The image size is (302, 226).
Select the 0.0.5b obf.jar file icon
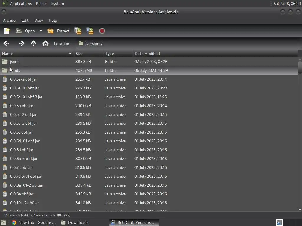tap(5, 106)
